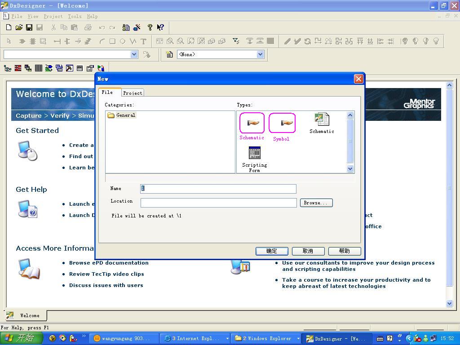Switch to wangyungang taskbar window
460x345 pixels.
click(124, 339)
